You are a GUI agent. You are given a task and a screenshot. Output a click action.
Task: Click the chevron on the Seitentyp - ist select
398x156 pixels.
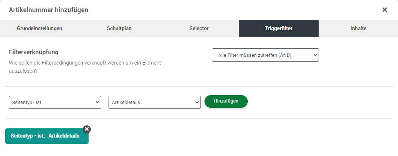97,102
